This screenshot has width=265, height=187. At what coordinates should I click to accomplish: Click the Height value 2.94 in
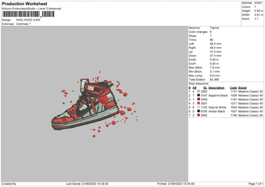pos(258,11)
